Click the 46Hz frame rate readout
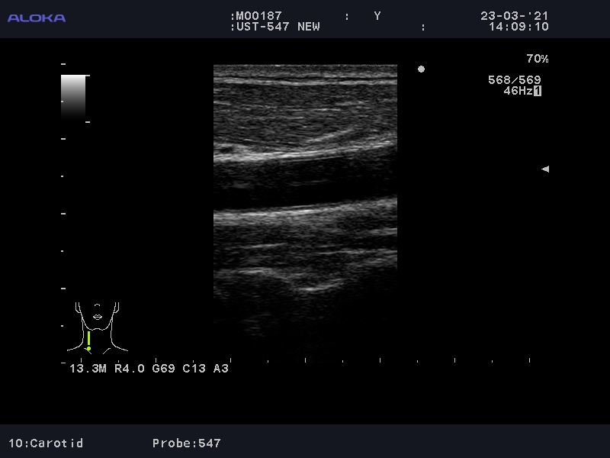Screen dimensions: 610x458 [x=518, y=91]
